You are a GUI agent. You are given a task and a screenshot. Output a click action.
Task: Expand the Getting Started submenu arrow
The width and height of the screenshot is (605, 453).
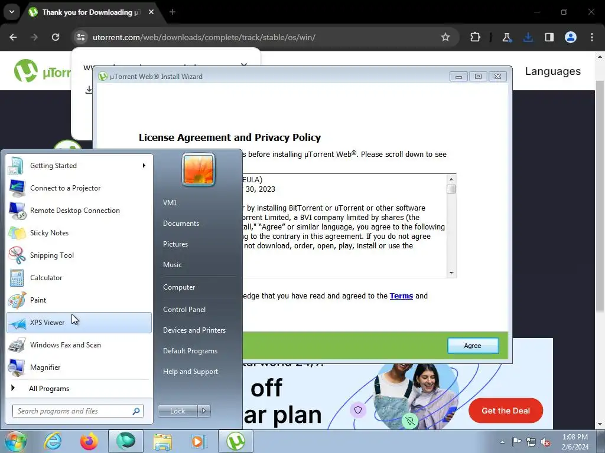(x=144, y=166)
